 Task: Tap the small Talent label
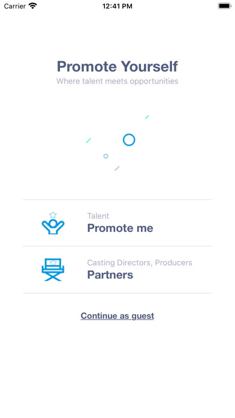(98, 216)
